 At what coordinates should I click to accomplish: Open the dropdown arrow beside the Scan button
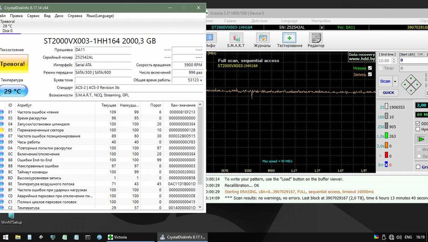coord(395,81)
